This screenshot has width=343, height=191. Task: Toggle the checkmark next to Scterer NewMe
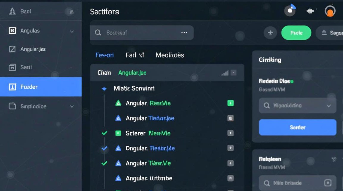tap(104, 133)
